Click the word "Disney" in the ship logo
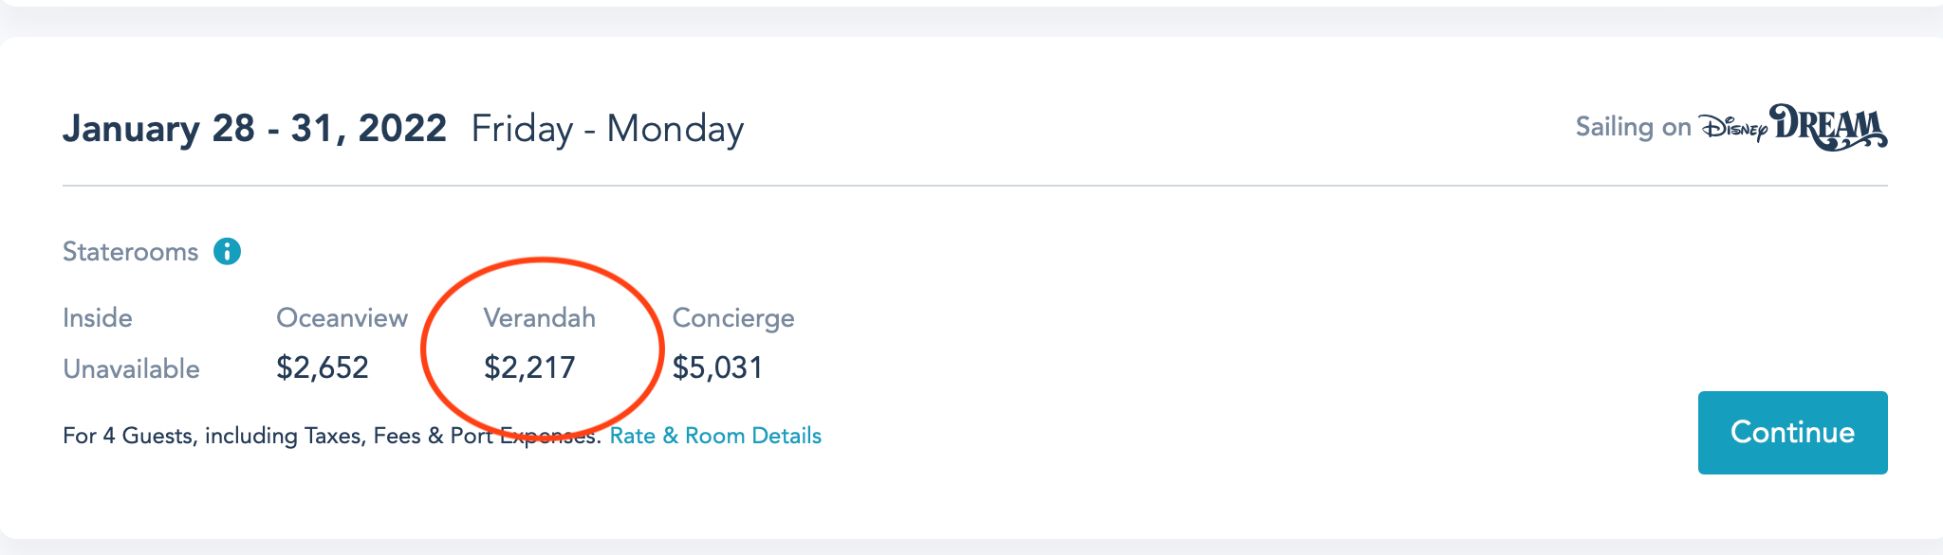 click(x=1733, y=129)
